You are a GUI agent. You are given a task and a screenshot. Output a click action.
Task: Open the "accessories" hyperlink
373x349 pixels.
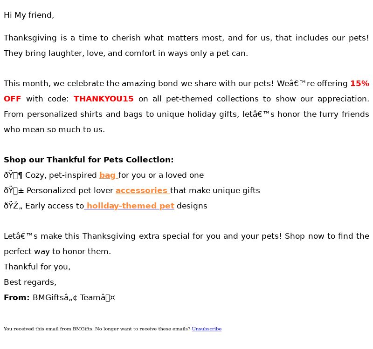(142, 190)
